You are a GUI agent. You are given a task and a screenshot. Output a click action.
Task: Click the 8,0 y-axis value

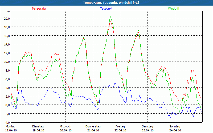point(8,70)
